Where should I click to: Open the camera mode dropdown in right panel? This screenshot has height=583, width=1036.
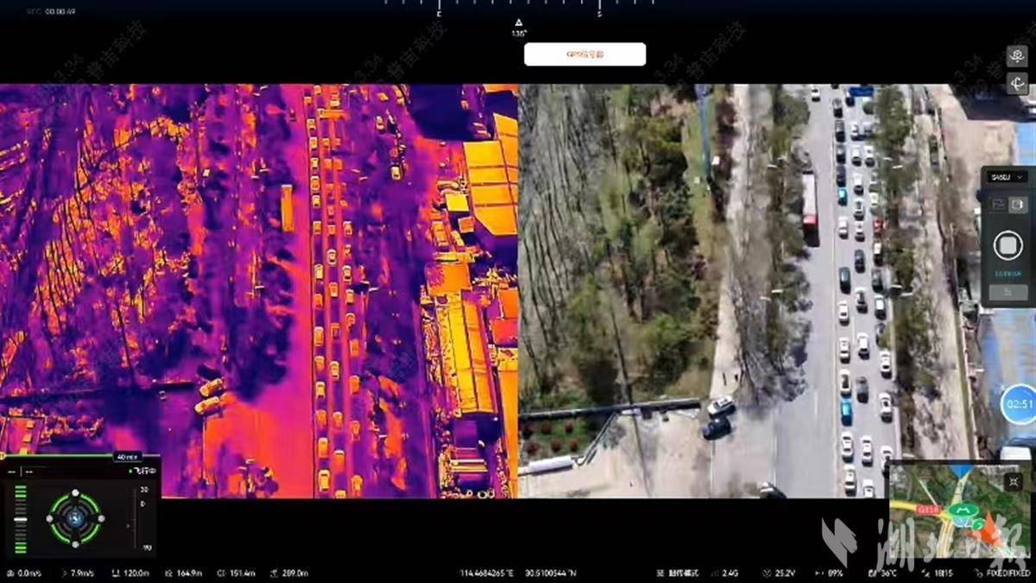[1008, 177]
